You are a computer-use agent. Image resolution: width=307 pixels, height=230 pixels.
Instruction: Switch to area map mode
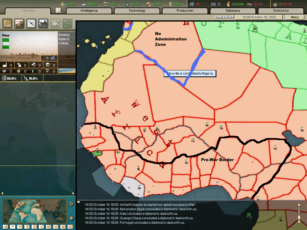(56, 227)
